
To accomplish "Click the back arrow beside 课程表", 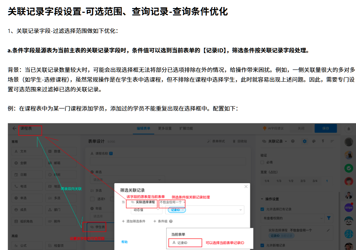I will [14, 128].
